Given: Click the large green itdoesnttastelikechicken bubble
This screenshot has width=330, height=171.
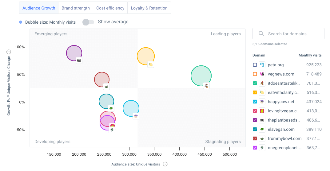Looking at the screenshot, I should 201,75.
